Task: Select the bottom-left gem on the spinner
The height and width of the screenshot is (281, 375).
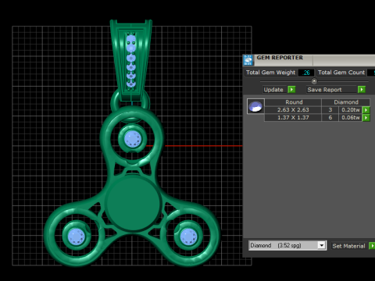Action: pos(77,237)
